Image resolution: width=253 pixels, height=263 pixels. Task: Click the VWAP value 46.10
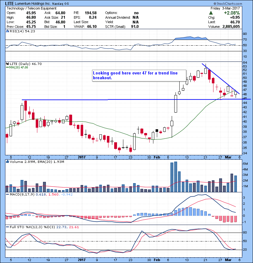[92, 27]
